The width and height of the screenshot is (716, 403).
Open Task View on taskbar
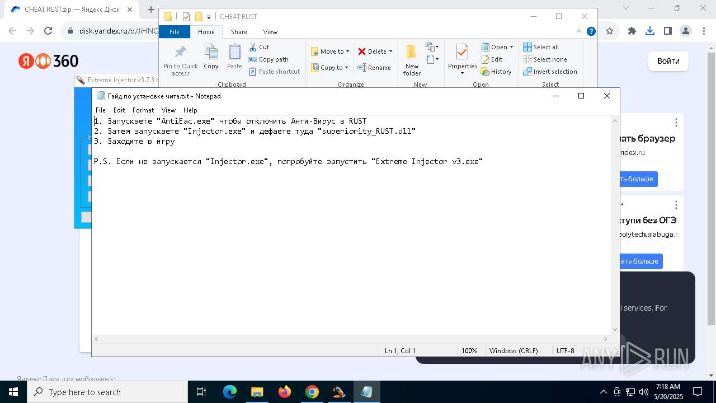pyautogui.click(x=201, y=392)
